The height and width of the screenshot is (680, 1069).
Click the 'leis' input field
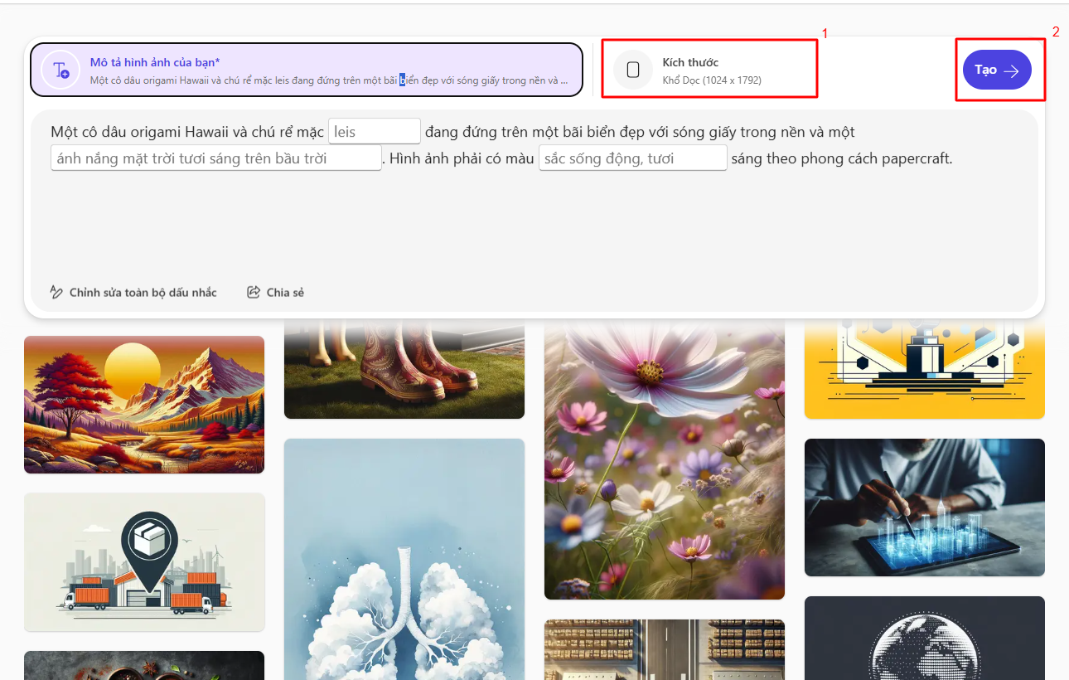coord(375,131)
